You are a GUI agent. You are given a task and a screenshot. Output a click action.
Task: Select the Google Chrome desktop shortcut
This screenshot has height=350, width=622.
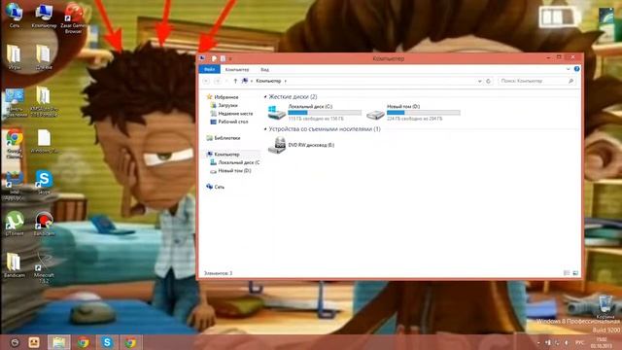[x=15, y=144]
